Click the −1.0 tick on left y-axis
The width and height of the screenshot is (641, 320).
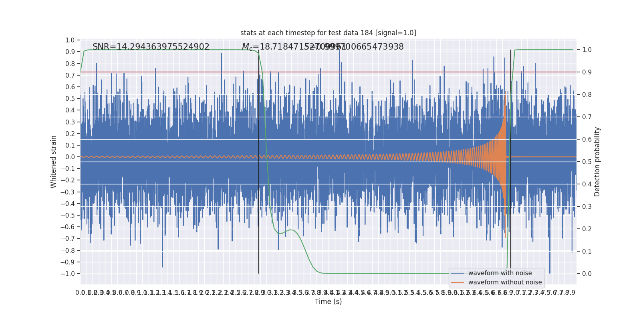click(x=68, y=274)
